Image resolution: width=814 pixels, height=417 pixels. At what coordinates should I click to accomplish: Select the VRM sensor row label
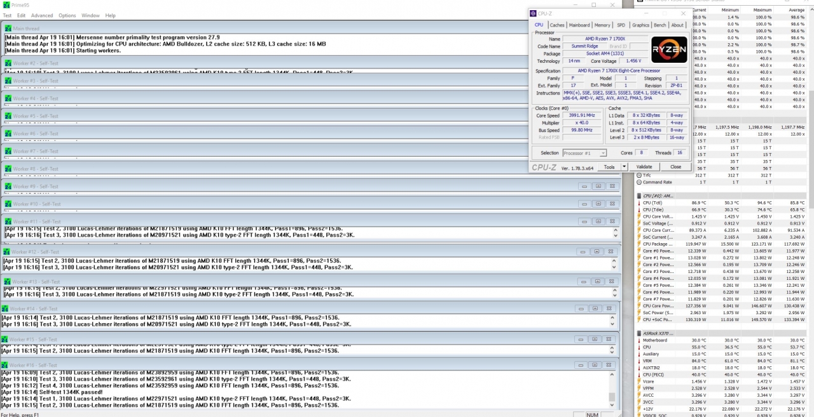647,361
